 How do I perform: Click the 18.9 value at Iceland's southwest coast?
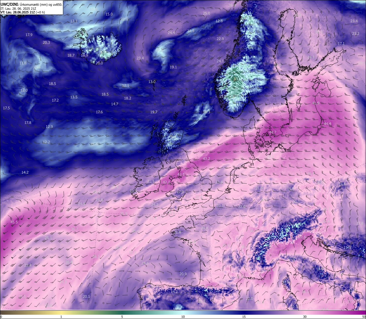pyautogui.click(x=84, y=55)
